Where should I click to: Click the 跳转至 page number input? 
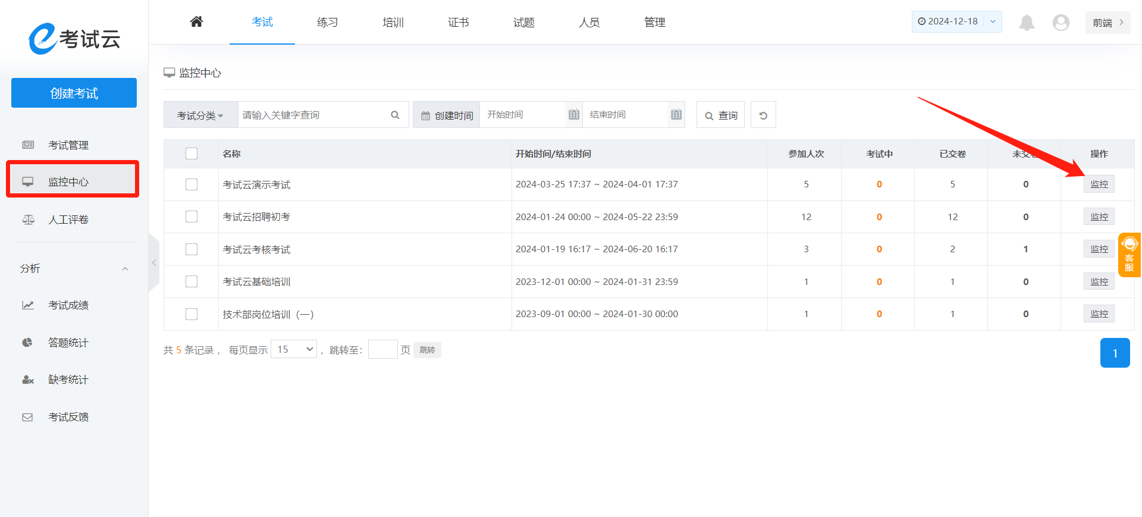coord(382,349)
